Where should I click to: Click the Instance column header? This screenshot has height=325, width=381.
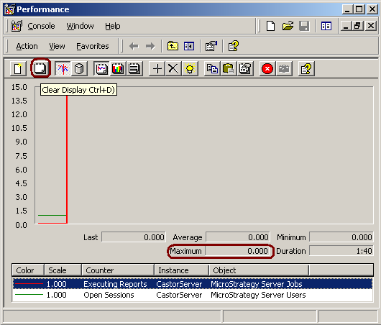coord(181,270)
